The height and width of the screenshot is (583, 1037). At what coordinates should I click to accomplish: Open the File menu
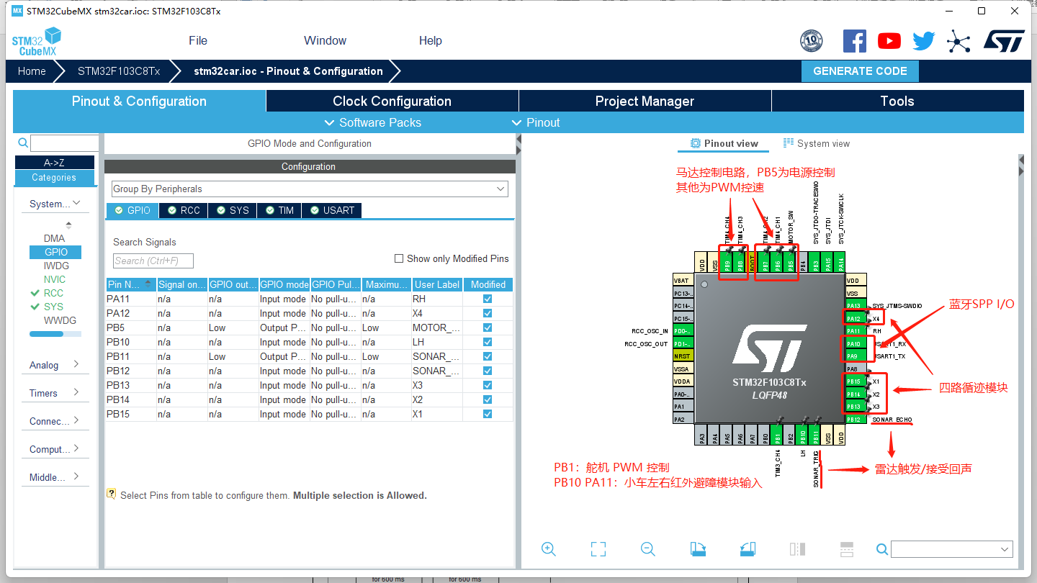(x=198, y=40)
